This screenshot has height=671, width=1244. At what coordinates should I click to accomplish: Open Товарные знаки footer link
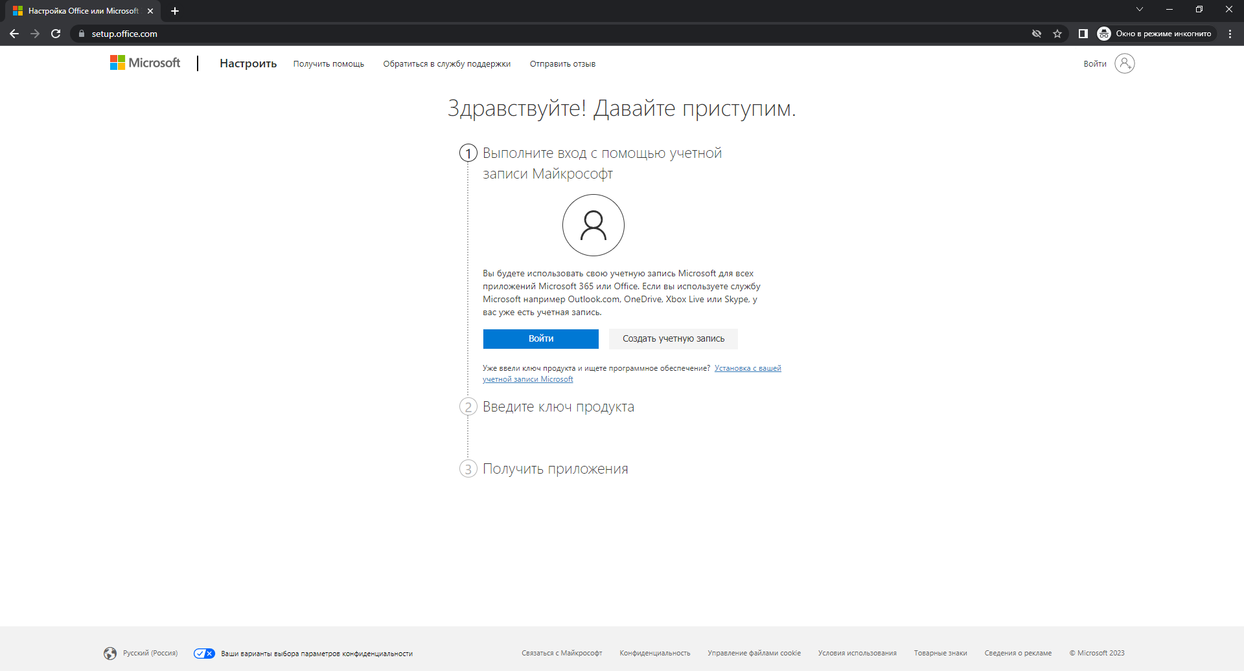(x=940, y=654)
